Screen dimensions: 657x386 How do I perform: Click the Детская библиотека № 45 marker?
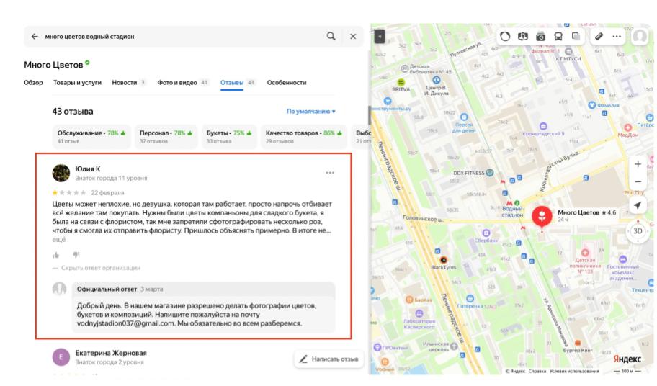tap(405, 68)
